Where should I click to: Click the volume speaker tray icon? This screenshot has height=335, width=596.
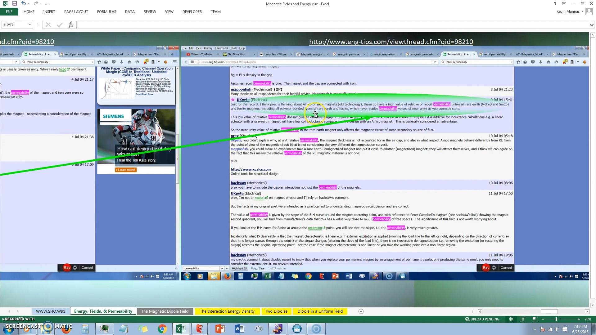point(557,329)
